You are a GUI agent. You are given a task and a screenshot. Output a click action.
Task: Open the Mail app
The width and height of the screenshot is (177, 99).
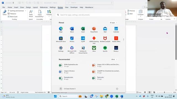coord(105,30)
